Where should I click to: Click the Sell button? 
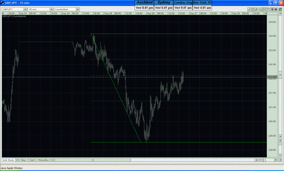[32, 160]
